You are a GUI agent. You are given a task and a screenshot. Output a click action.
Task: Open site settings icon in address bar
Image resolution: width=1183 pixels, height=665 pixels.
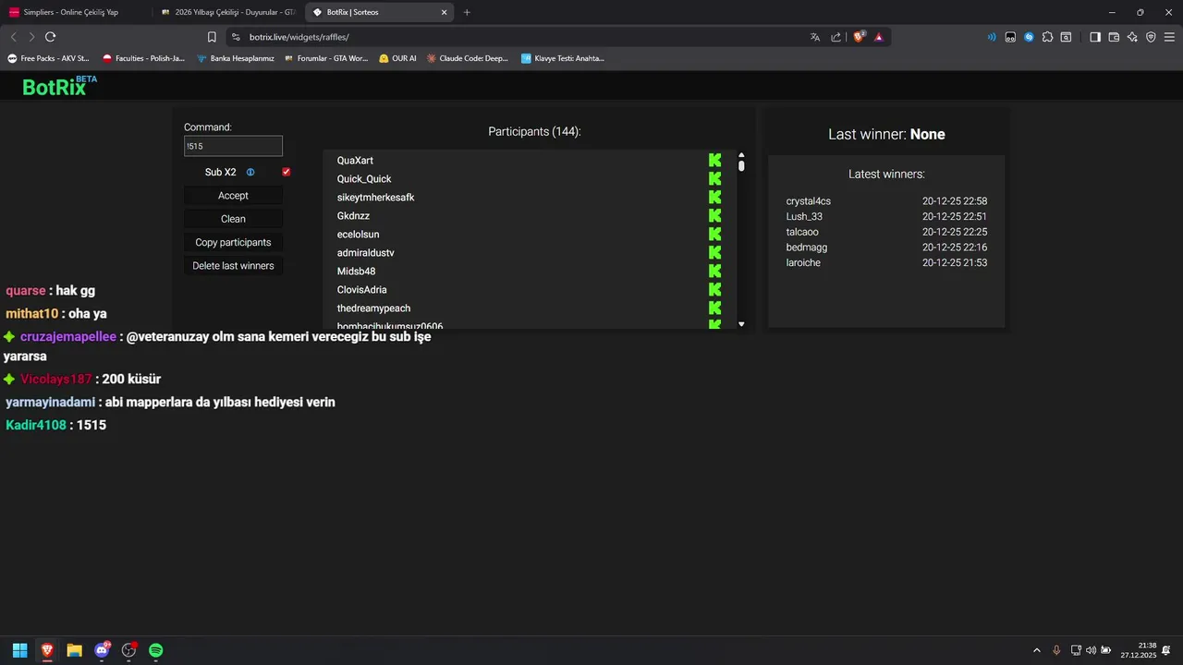point(236,37)
